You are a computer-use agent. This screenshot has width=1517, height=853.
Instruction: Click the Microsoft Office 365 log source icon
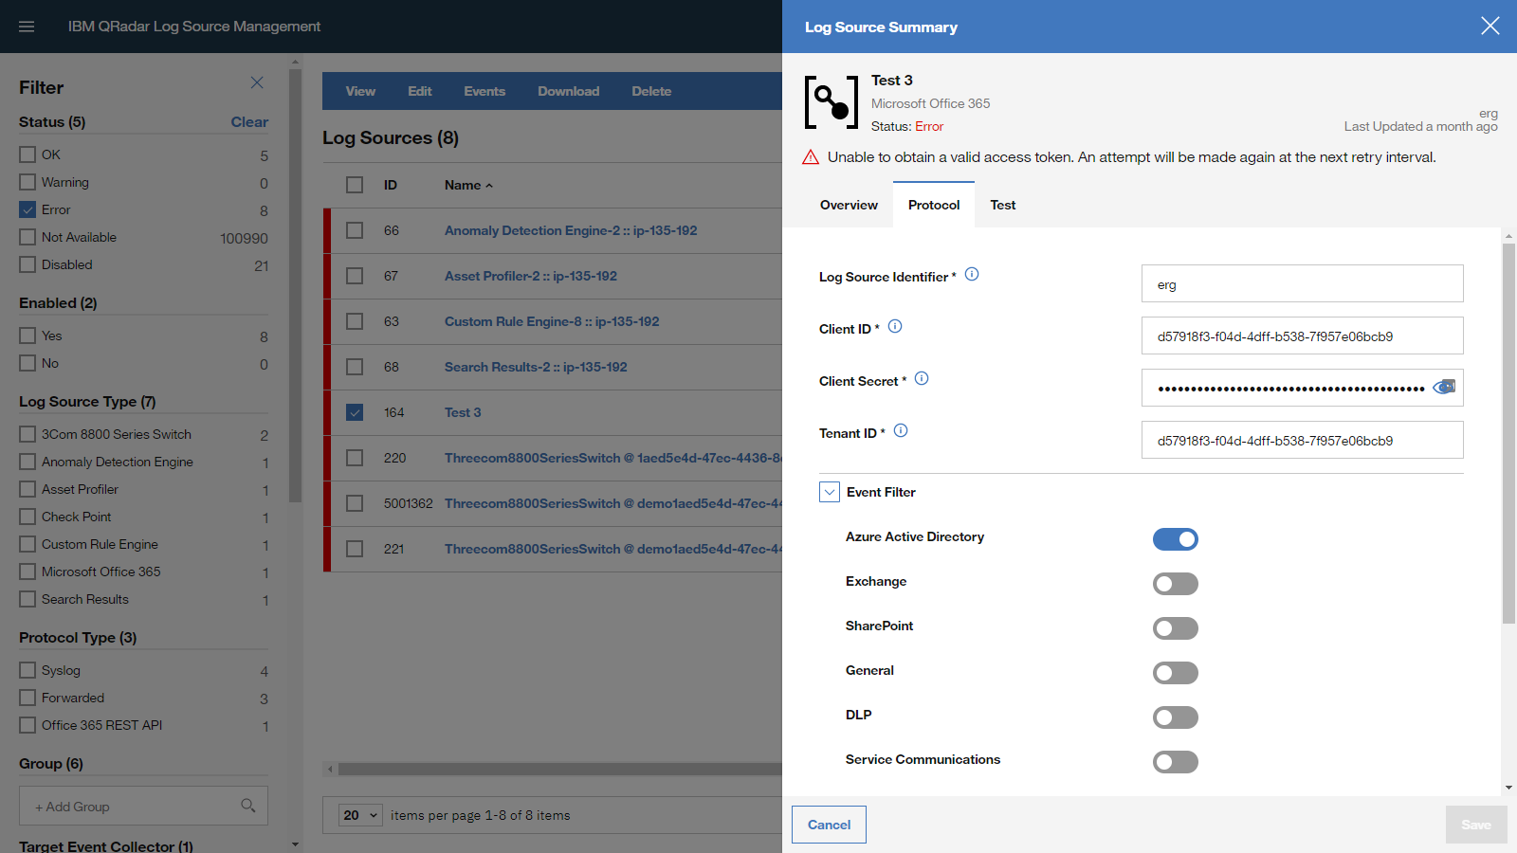(x=830, y=101)
